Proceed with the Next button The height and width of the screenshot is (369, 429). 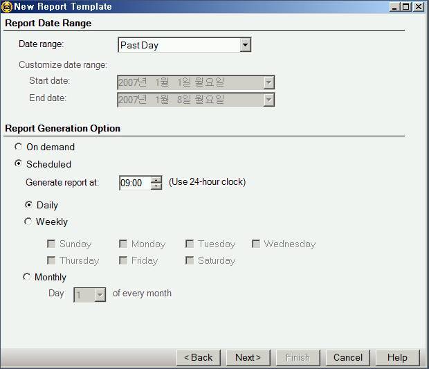(248, 357)
